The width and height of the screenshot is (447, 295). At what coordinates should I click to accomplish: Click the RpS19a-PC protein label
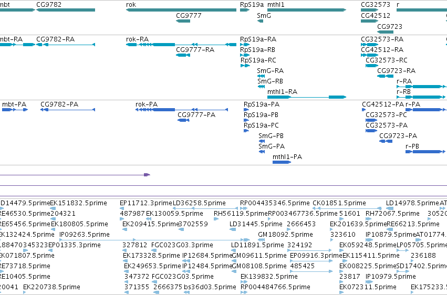click(x=261, y=125)
